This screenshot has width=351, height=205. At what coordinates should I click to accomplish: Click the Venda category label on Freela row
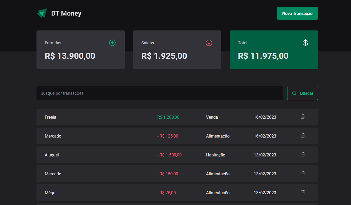coord(212,117)
